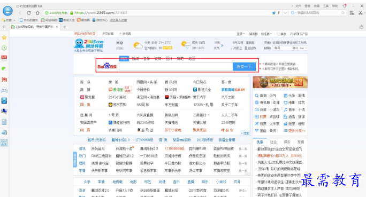Open the 新浪 site link

click(x=85, y=82)
